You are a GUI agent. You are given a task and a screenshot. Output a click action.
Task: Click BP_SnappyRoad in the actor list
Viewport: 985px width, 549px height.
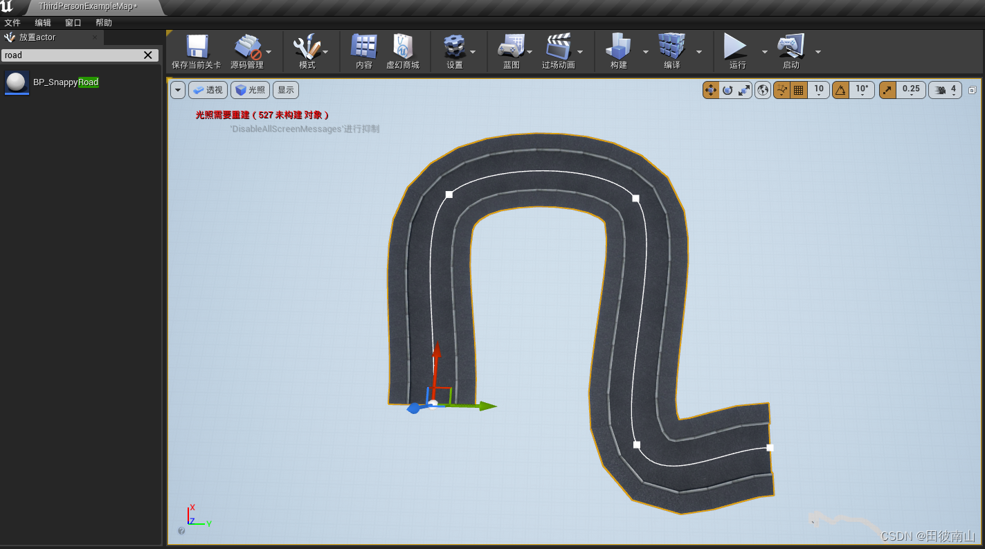point(66,82)
